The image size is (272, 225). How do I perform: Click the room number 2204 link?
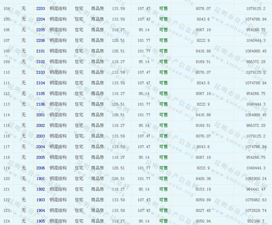tap(40, 19)
